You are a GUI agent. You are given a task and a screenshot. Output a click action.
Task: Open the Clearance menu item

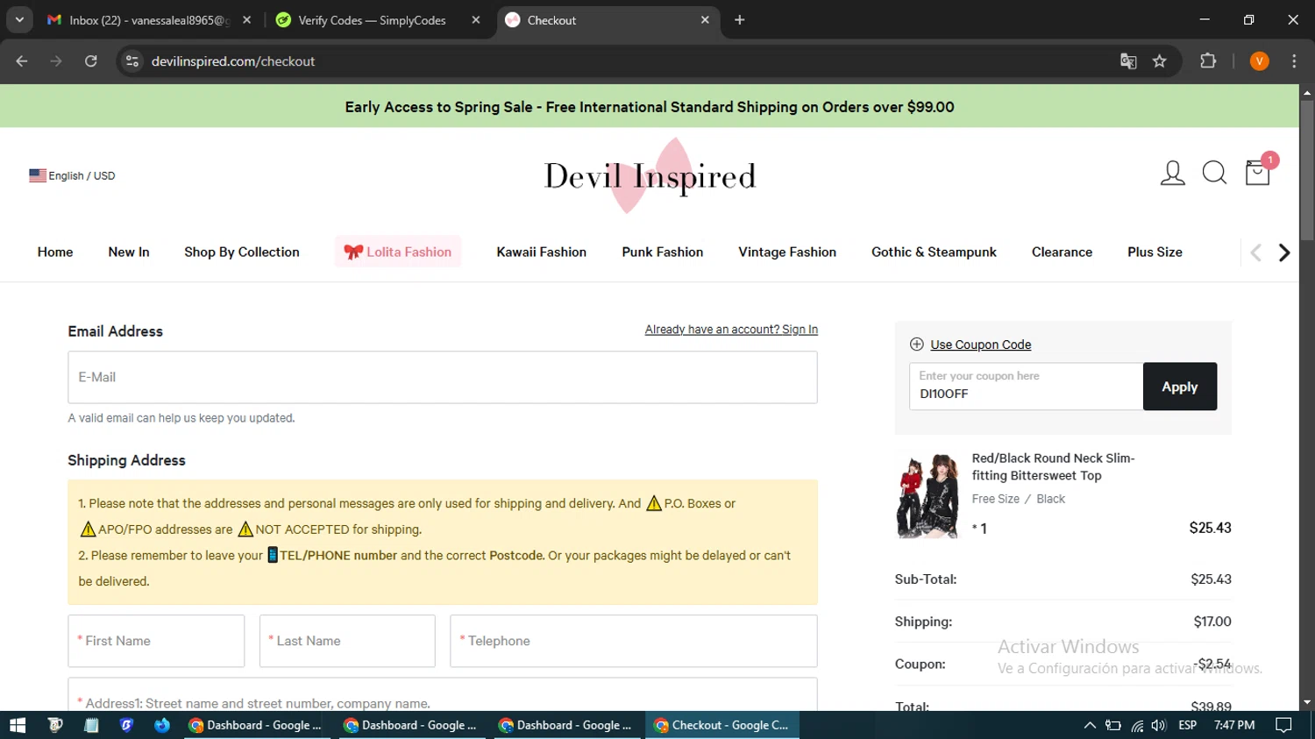(x=1062, y=252)
